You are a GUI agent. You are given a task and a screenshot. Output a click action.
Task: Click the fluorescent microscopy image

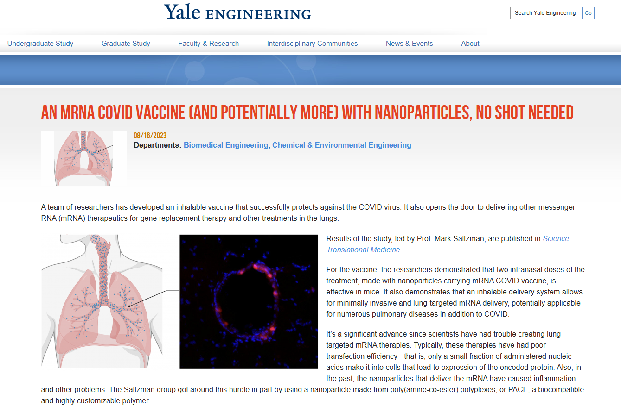point(249,302)
